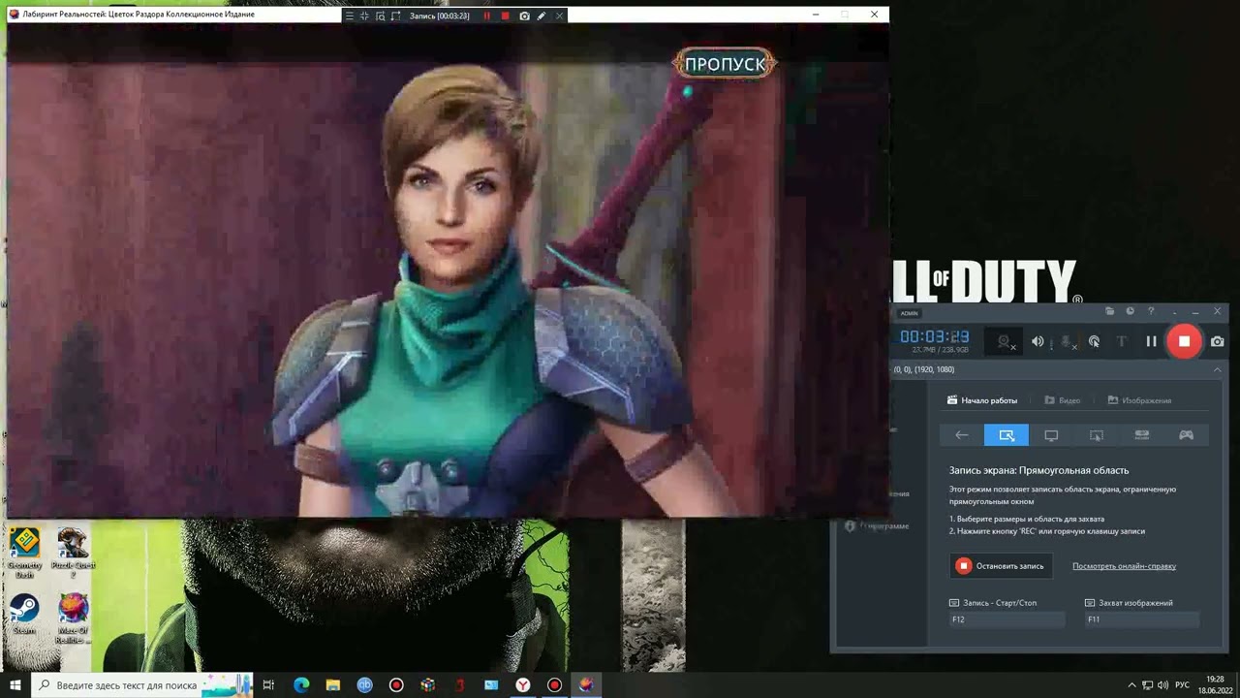Open the Посмотреть онлайн-справку link
The height and width of the screenshot is (698, 1240).
[1124, 566]
